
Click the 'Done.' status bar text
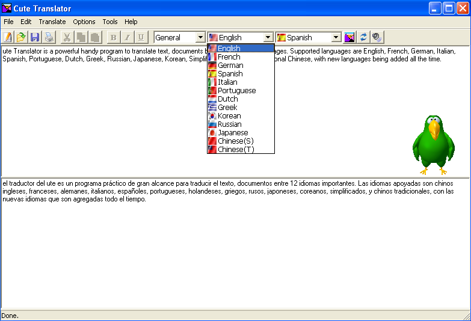(10, 316)
